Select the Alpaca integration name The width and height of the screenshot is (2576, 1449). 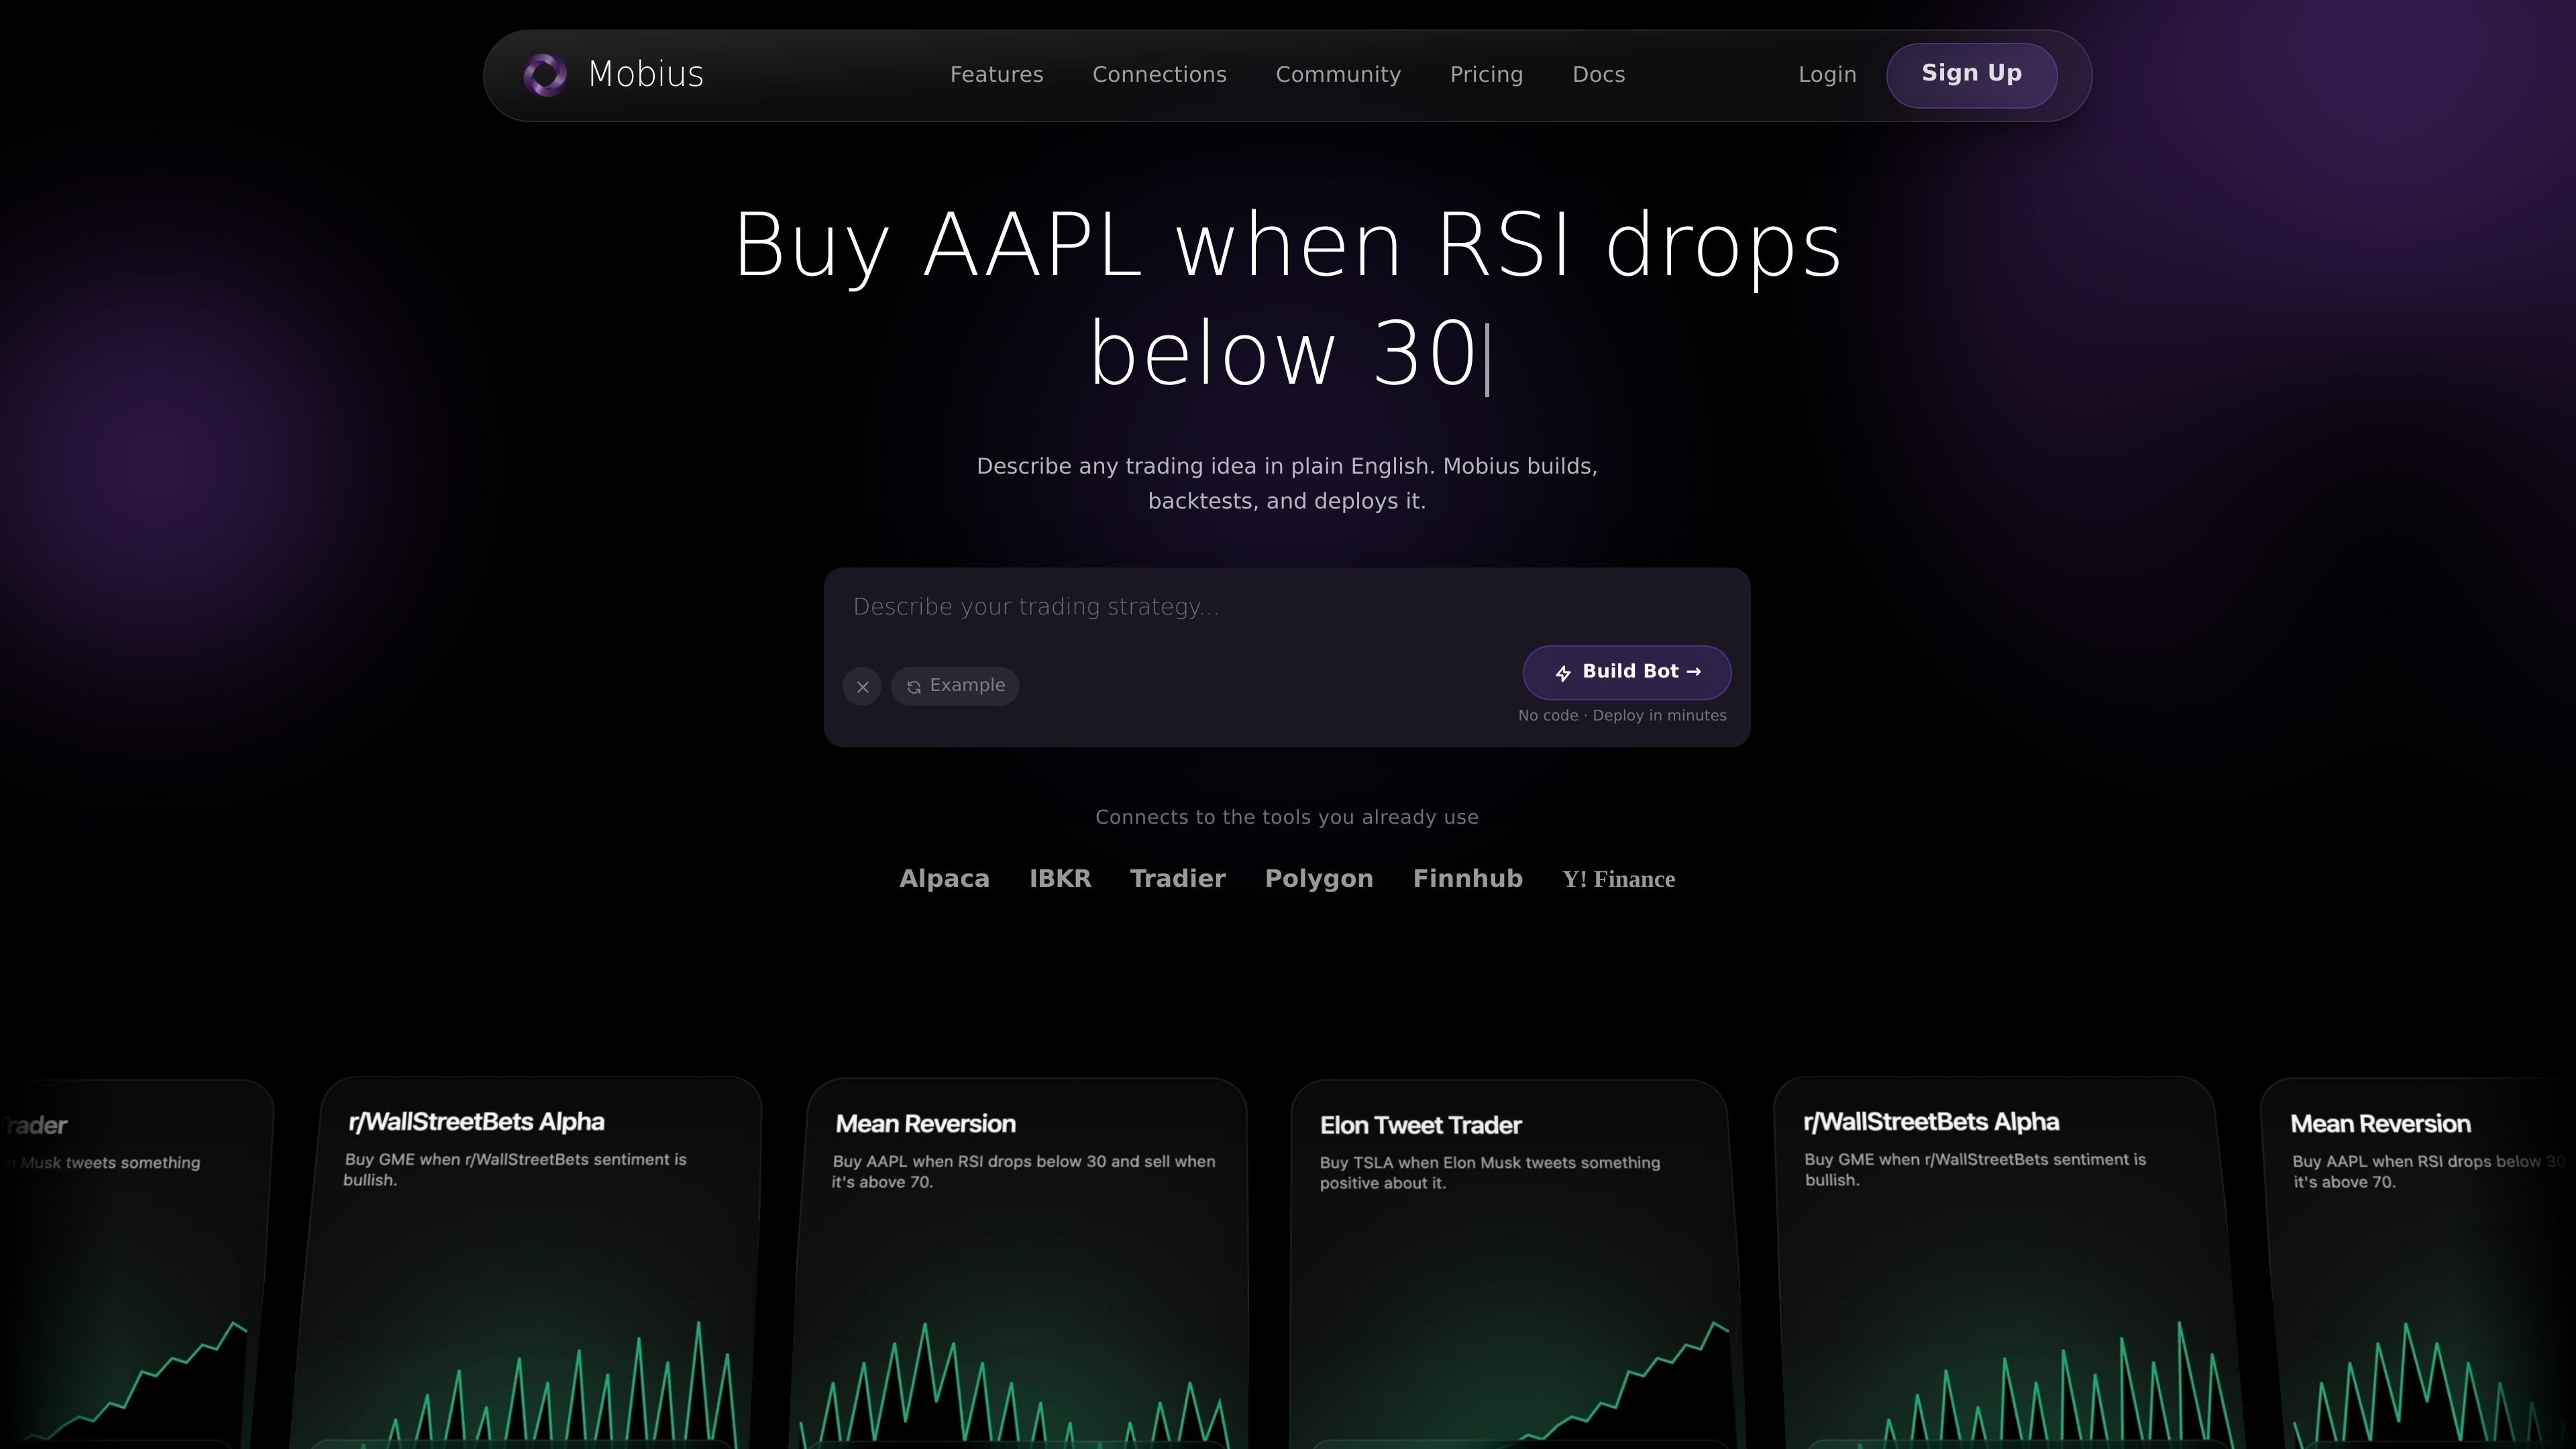coord(944,879)
